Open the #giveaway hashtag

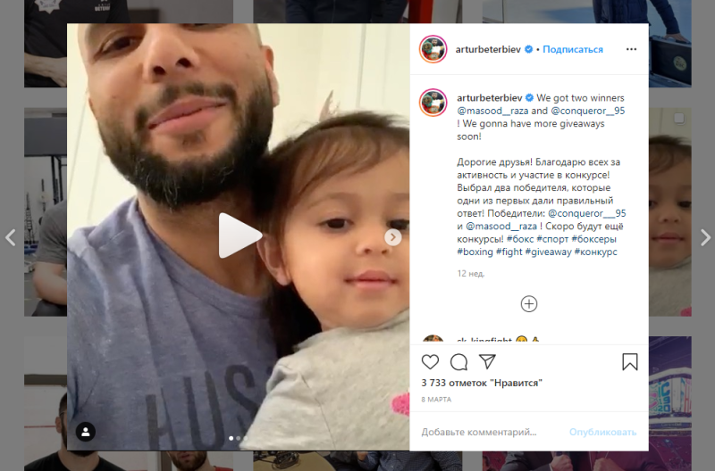(x=548, y=252)
